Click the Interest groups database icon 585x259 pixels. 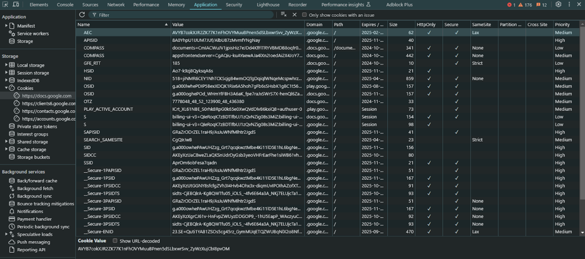(x=12, y=134)
